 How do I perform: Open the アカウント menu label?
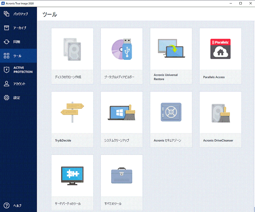coord(19,84)
